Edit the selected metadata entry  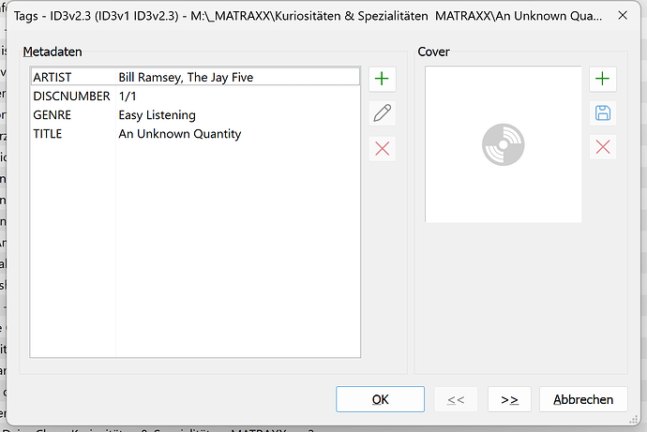[382, 113]
